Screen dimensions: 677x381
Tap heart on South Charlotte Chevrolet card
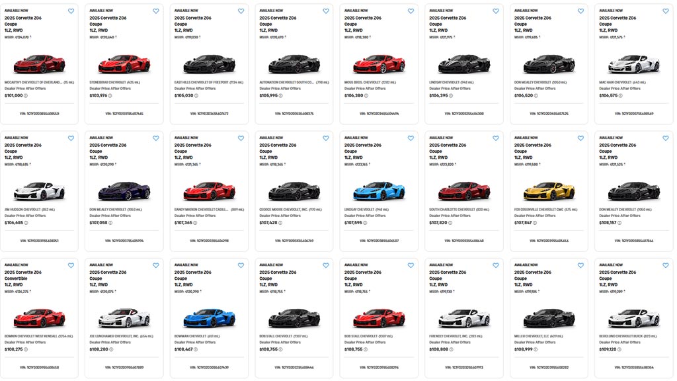pyautogui.click(x=496, y=138)
